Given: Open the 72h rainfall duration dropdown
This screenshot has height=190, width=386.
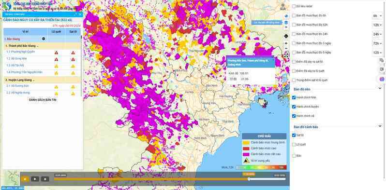Looking at the screenshot, I should [x=377, y=43].
